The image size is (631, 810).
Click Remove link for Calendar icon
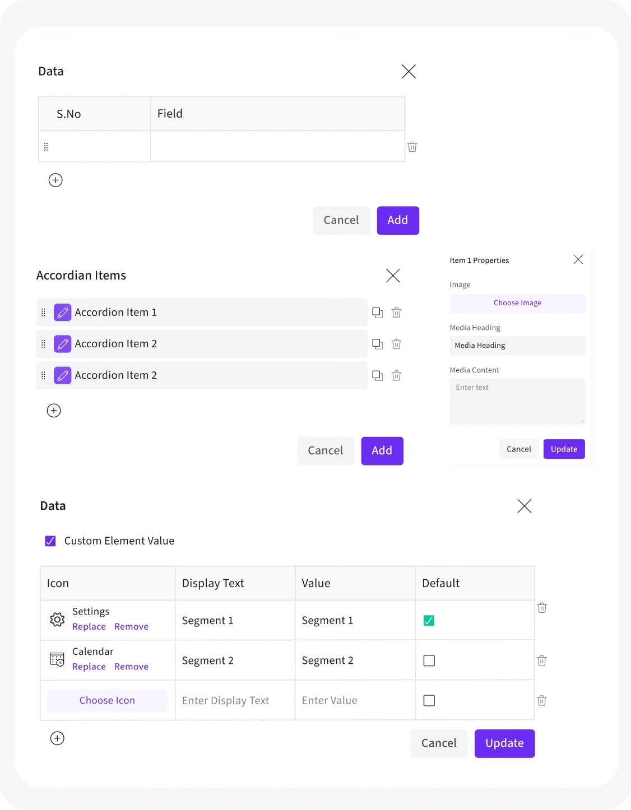click(x=131, y=667)
